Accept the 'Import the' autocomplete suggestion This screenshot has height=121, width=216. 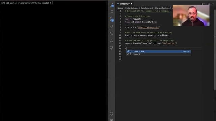point(158,51)
